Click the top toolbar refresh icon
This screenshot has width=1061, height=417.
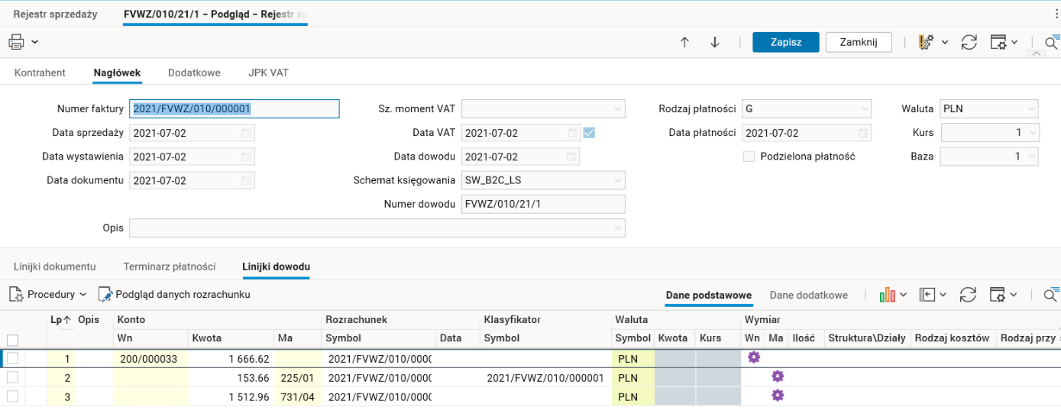969,43
